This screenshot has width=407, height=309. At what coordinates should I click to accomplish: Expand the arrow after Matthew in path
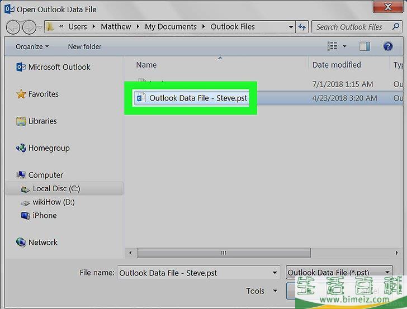(138, 26)
